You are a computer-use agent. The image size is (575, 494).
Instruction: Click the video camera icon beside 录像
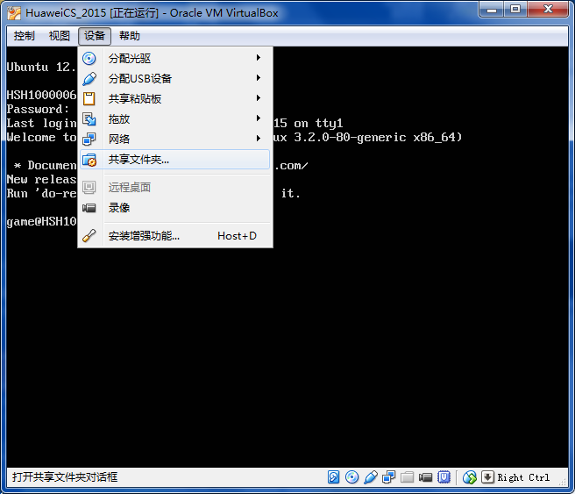[x=89, y=208]
